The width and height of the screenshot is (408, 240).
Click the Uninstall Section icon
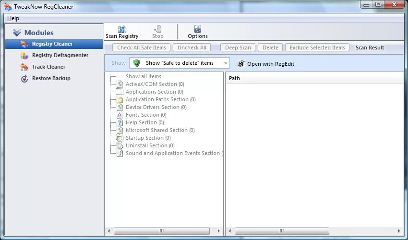point(120,145)
